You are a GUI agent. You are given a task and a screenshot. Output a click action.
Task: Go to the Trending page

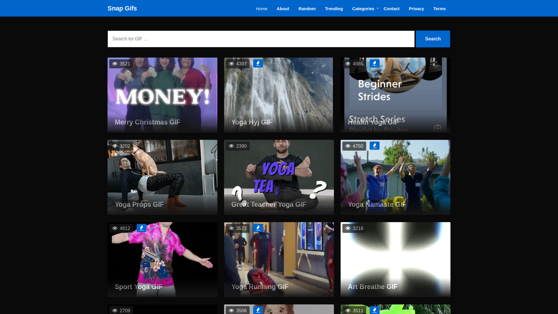click(x=334, y=9)
